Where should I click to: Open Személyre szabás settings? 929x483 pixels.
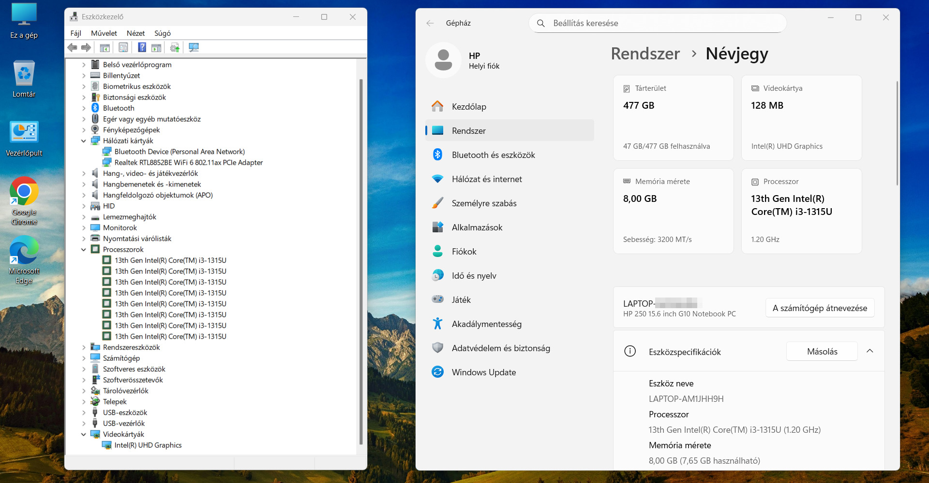(x=509, y=203)
